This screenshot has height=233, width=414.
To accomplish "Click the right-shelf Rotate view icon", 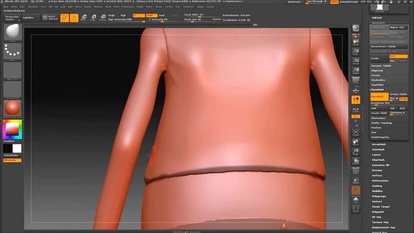I will click(x=356, y=161).
